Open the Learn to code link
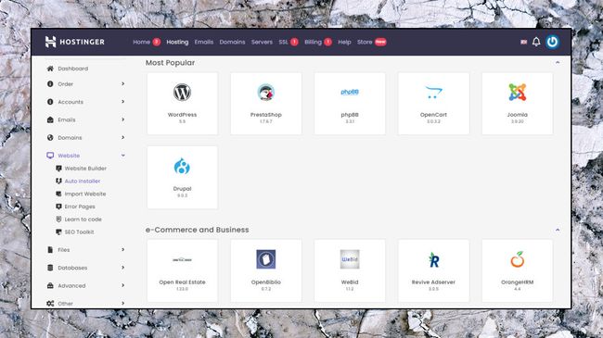603x338 pixels. (x=83, y=219)
